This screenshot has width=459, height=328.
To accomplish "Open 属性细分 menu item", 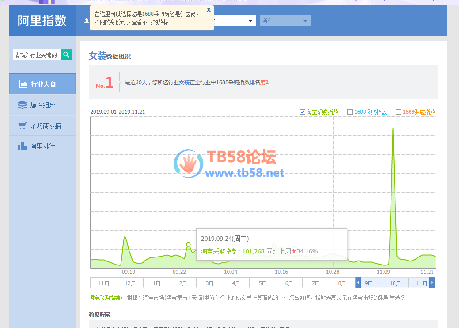I will [x=42, y=105].
